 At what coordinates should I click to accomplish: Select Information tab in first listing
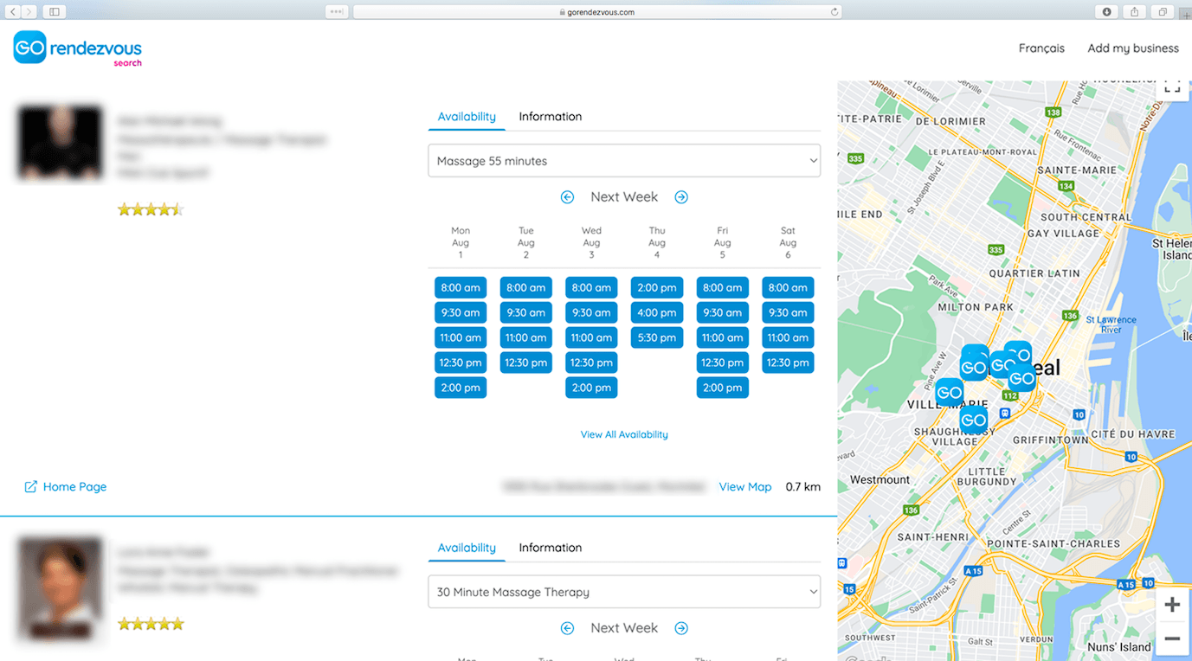(551, 117)
